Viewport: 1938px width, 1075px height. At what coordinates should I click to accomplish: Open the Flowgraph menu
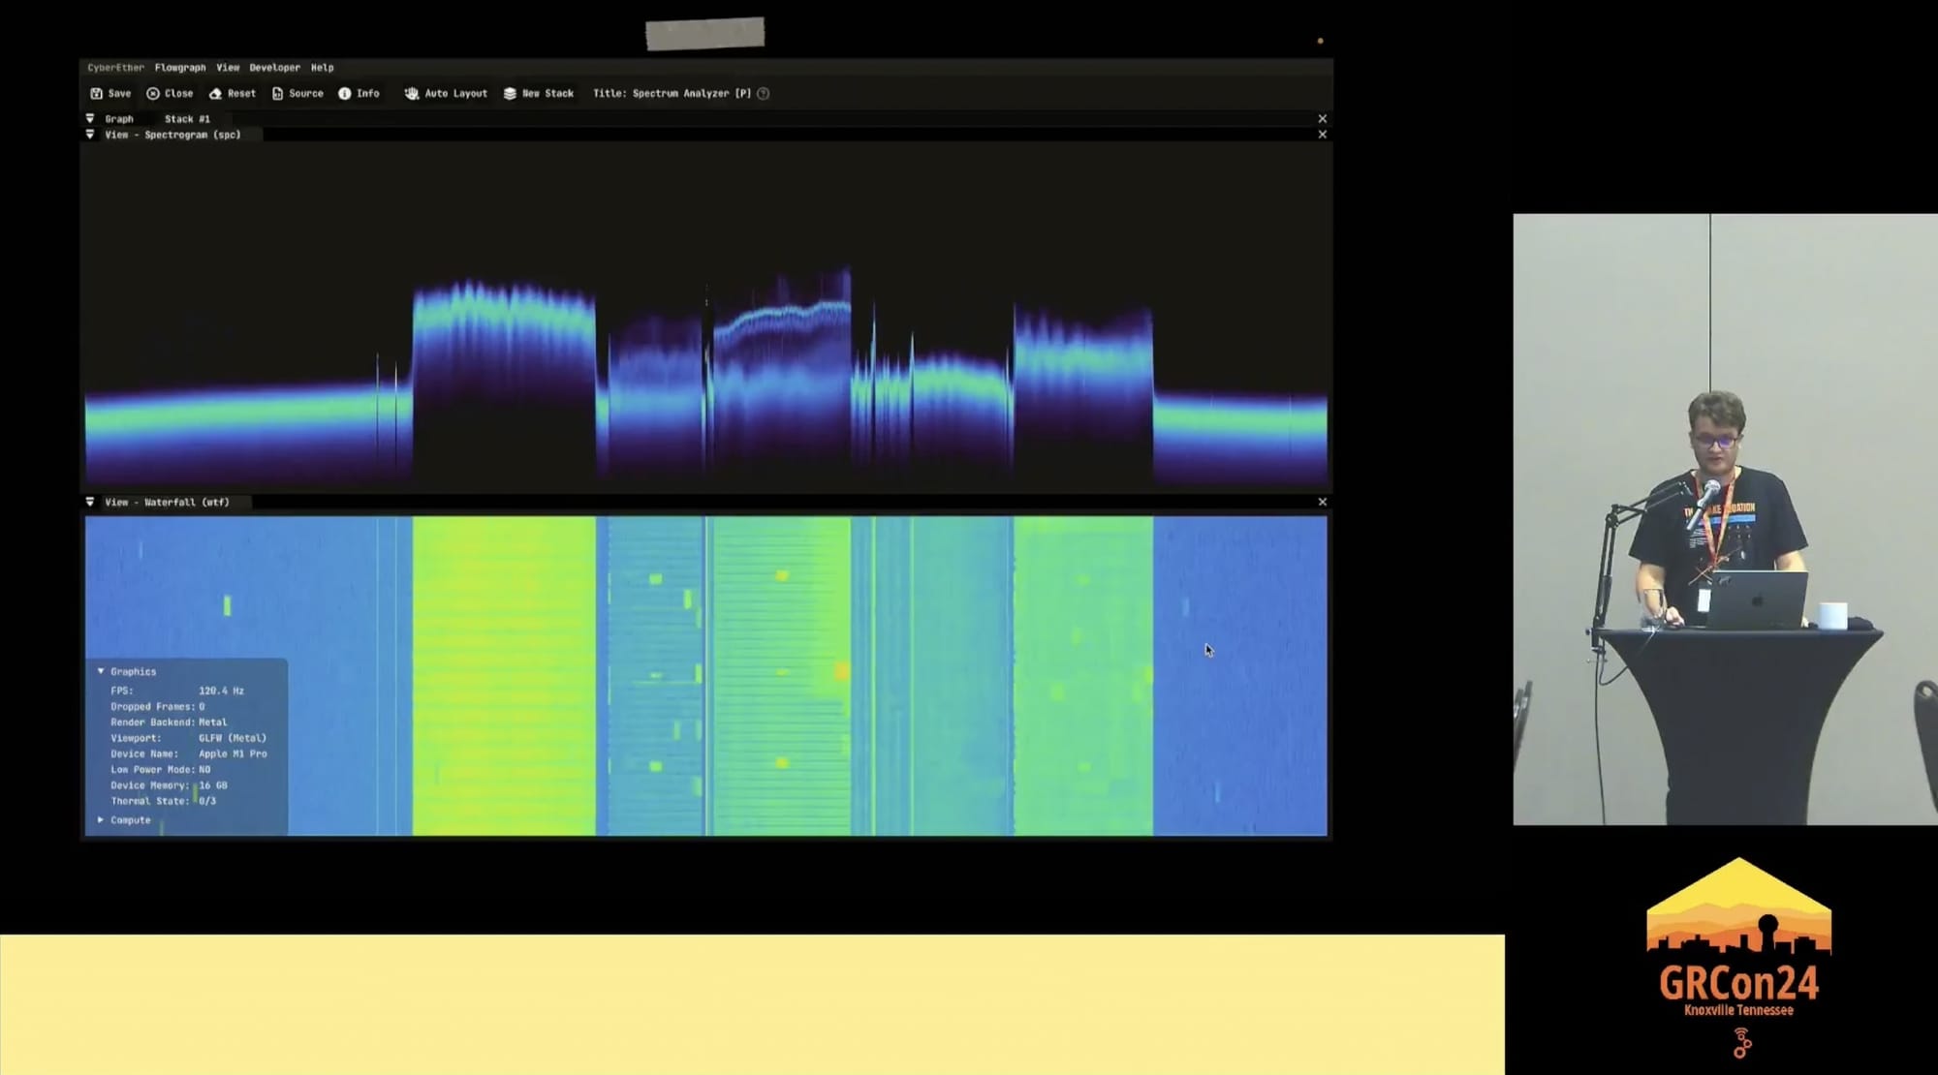179,68
